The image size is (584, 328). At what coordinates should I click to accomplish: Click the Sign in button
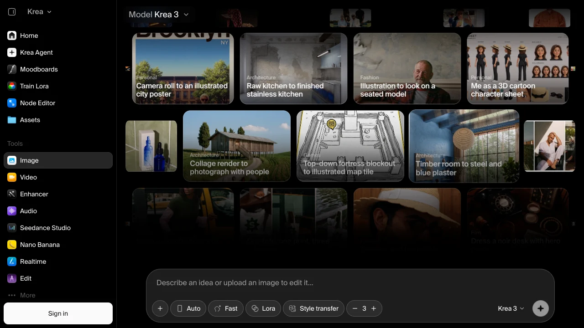(58, 313)
